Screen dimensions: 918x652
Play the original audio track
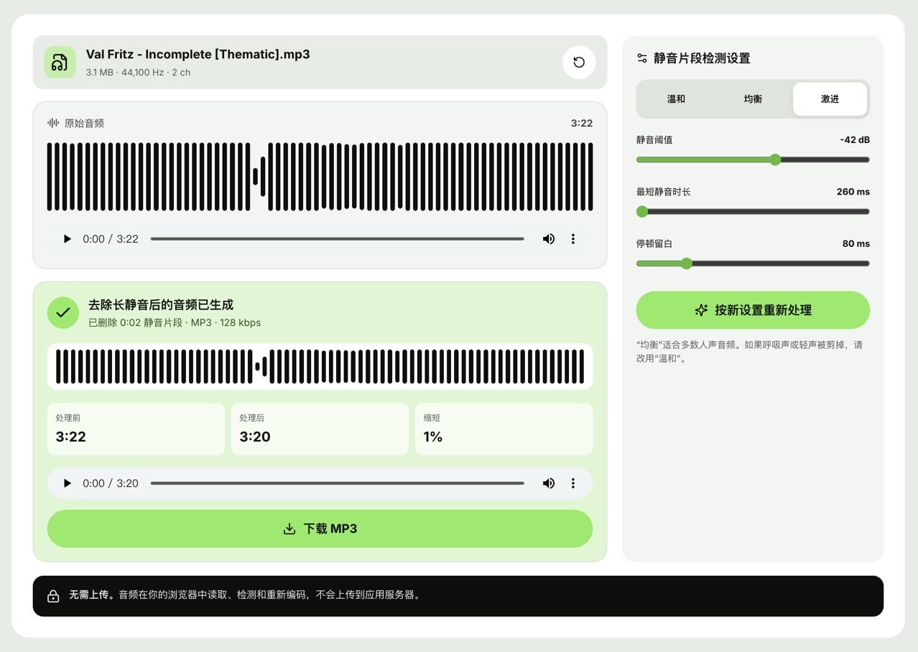pyautogui.click(x=67, y=239)
